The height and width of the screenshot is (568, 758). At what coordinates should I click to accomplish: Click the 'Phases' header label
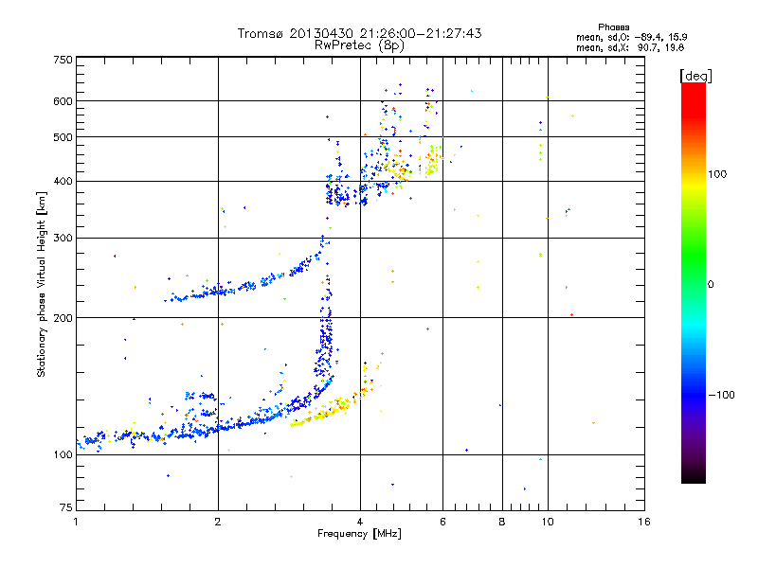(x=613, y=27)
